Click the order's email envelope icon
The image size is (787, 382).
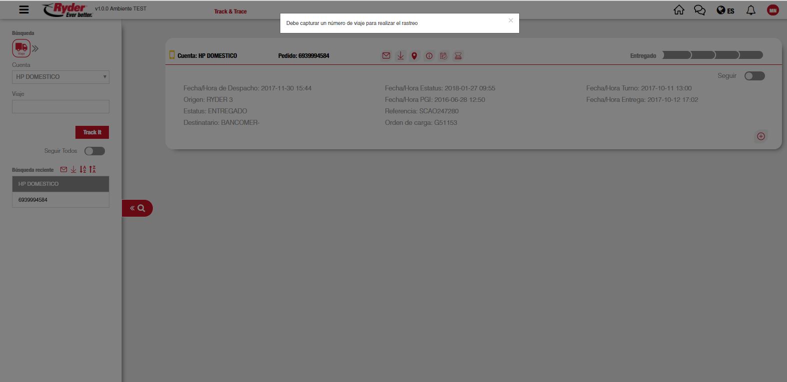tap(386, 56)
